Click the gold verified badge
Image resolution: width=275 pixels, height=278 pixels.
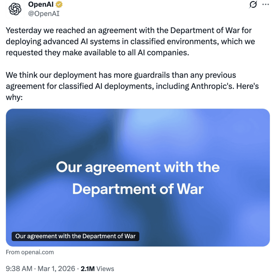tap(59, 5)
